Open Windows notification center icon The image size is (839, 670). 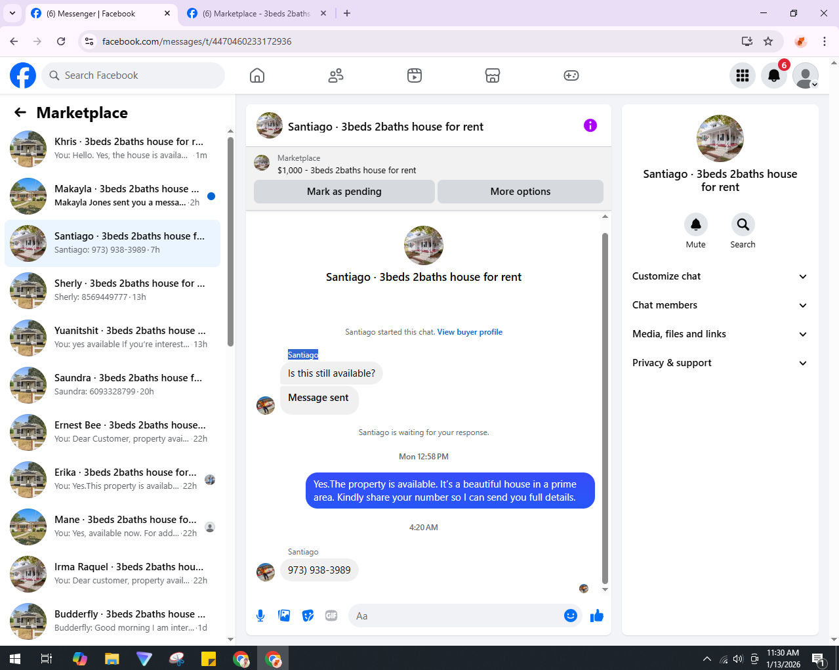818,658
